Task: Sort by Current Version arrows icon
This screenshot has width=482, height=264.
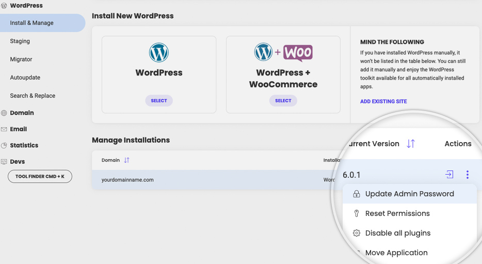Action: pos(411,144)
